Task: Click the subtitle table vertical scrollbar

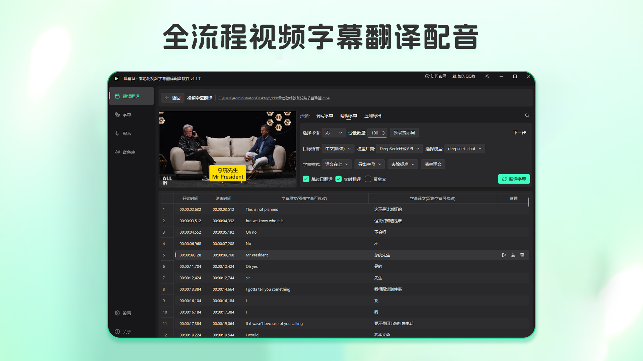Action: pyautogui.click(x=528, y=202)
